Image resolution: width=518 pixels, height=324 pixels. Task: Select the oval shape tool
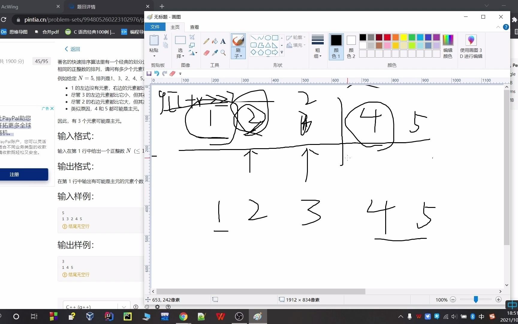click(x=268, y=38)
